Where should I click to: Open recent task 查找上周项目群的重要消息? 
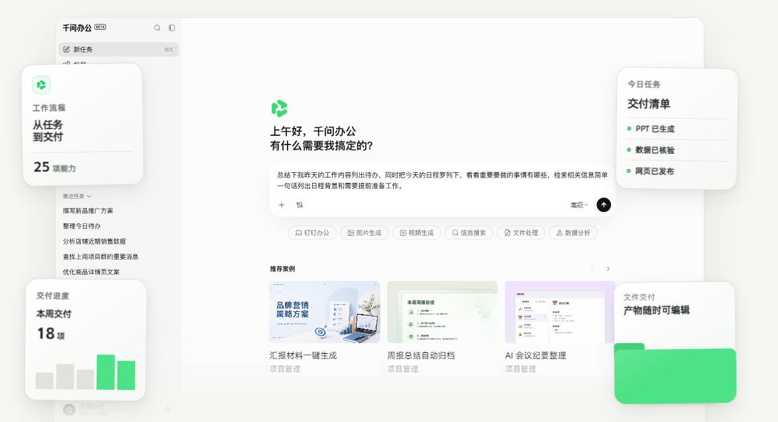point(100,257)
